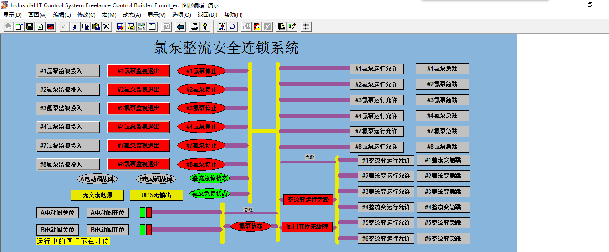This screenshot has height=252, width=609.
Task: Open the 显示(D) menu
Action: [x=12, y=15]
